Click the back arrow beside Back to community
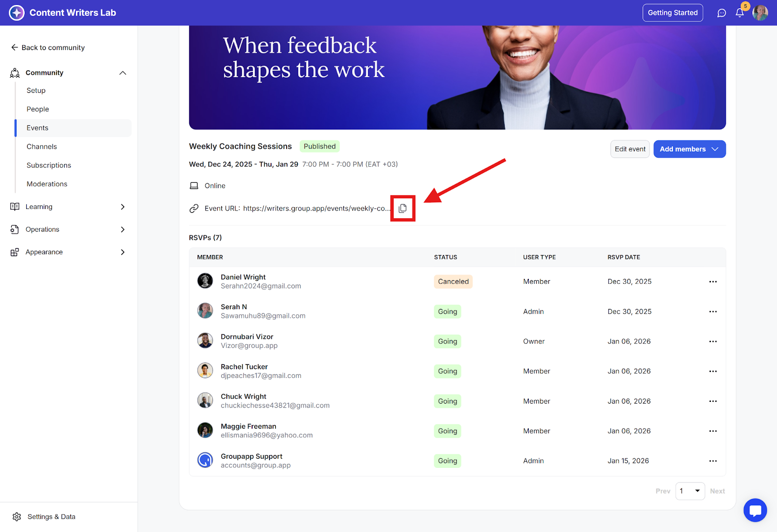The width and height of the screenshot is (777, 532). click(15, 47)
